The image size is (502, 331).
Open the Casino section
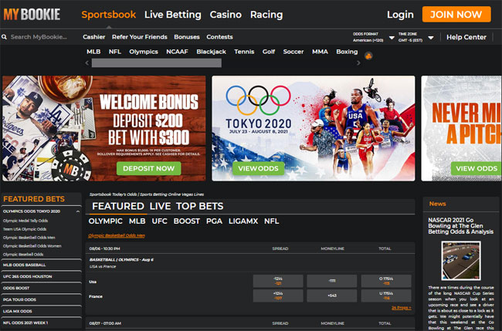[x=226, y=15]
